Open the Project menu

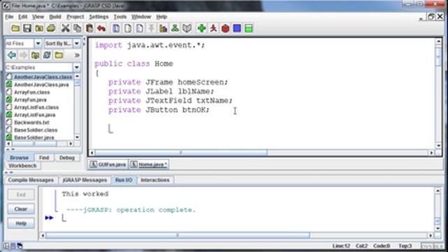coord(76,17)
